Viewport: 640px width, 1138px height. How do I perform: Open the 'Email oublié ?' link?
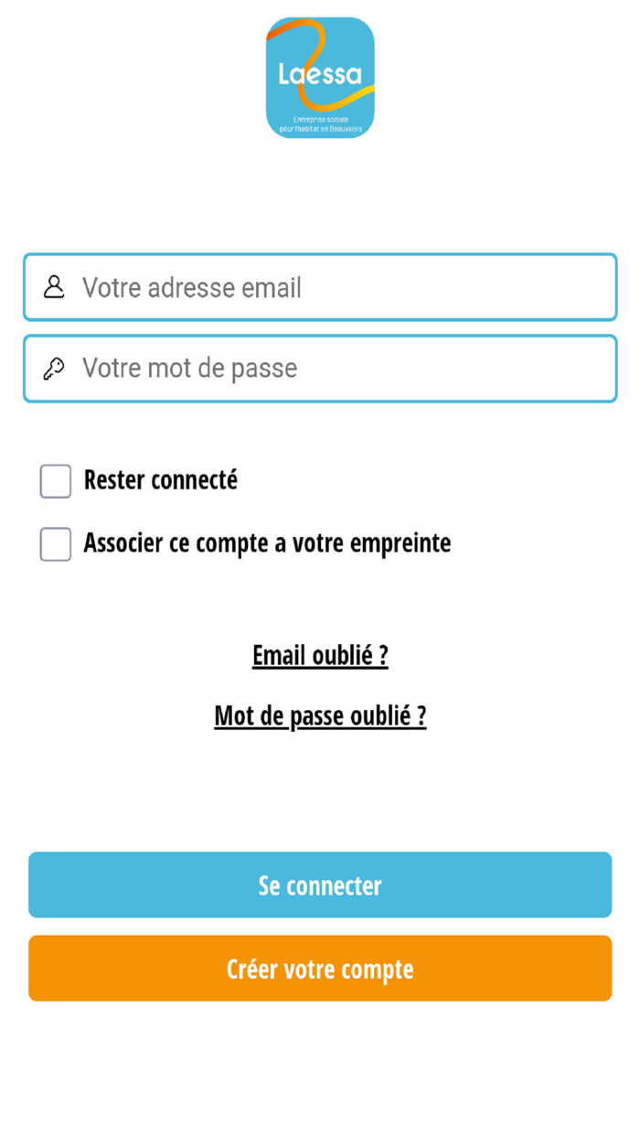pyautogui.click(x=320, y=655)
